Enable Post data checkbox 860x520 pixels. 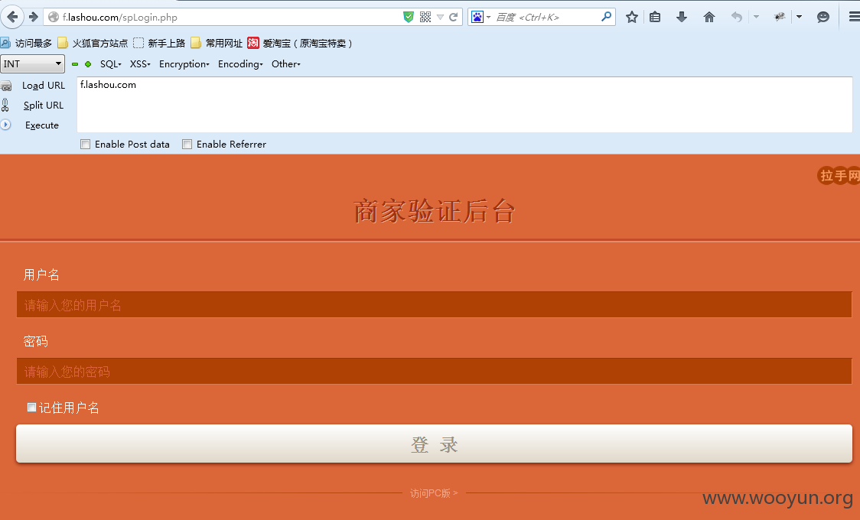[86, 144]
